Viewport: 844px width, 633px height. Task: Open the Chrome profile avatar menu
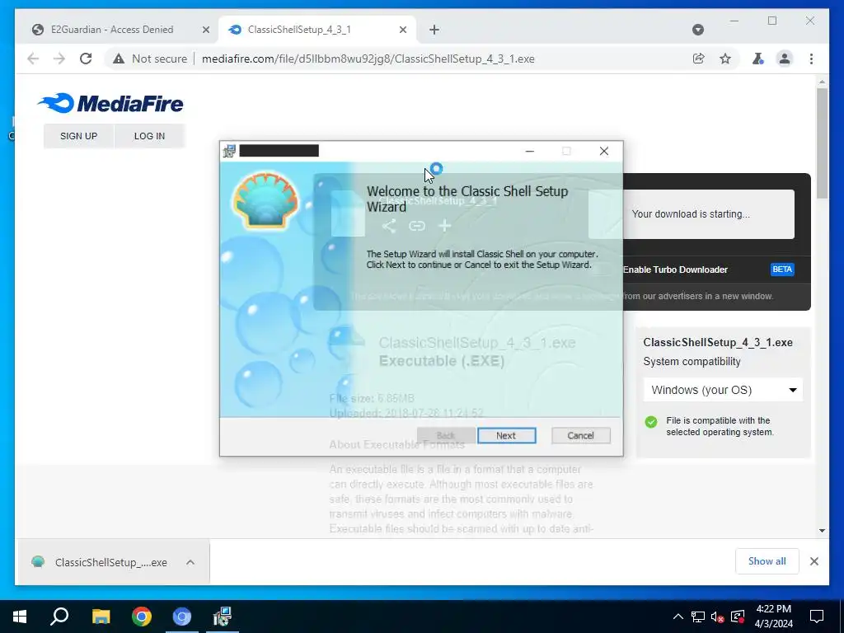(785, 59)
